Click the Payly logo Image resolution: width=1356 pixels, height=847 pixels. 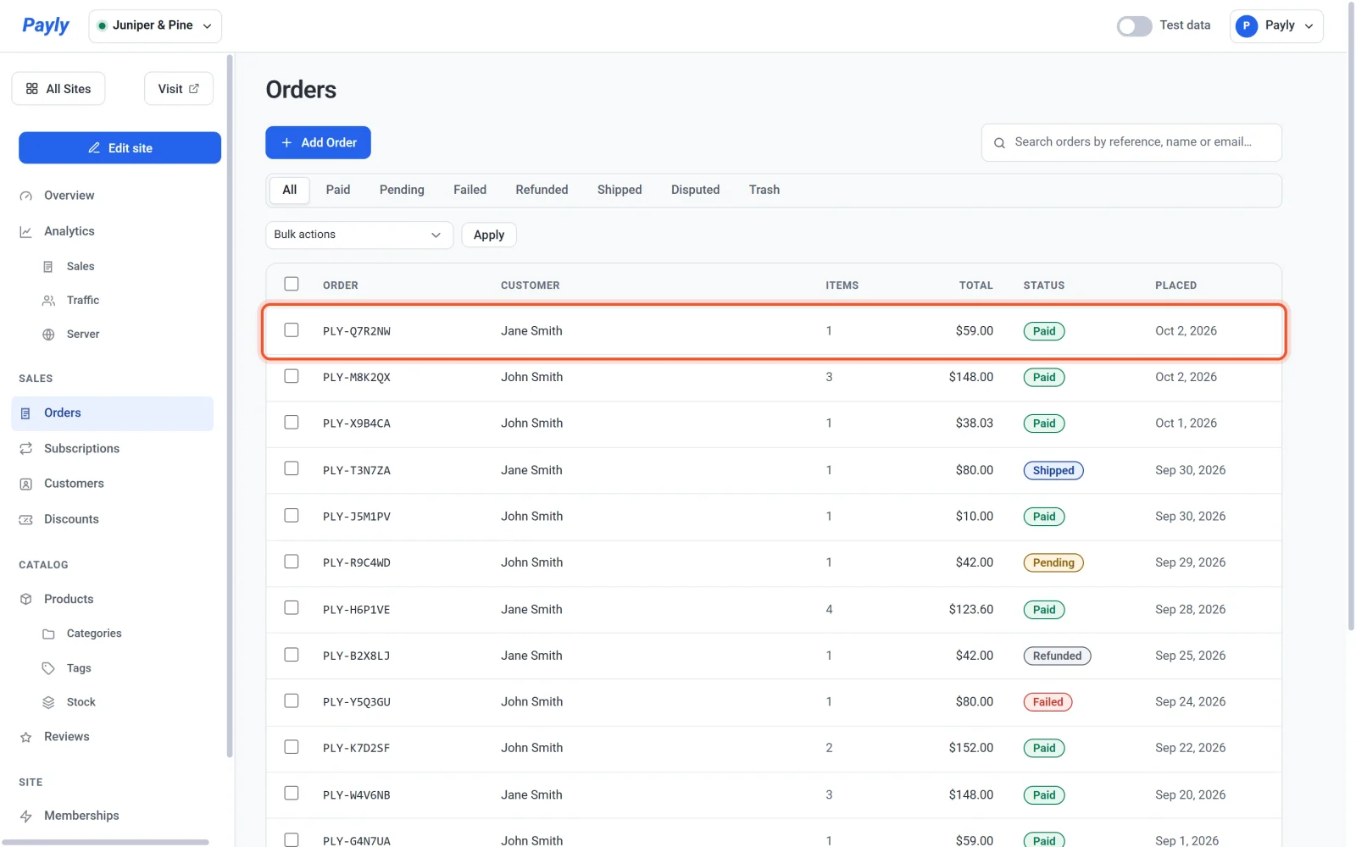point(46,25)
